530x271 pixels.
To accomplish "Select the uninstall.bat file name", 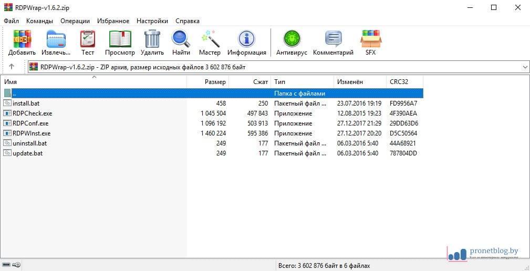I will click(x=30, y=143).
